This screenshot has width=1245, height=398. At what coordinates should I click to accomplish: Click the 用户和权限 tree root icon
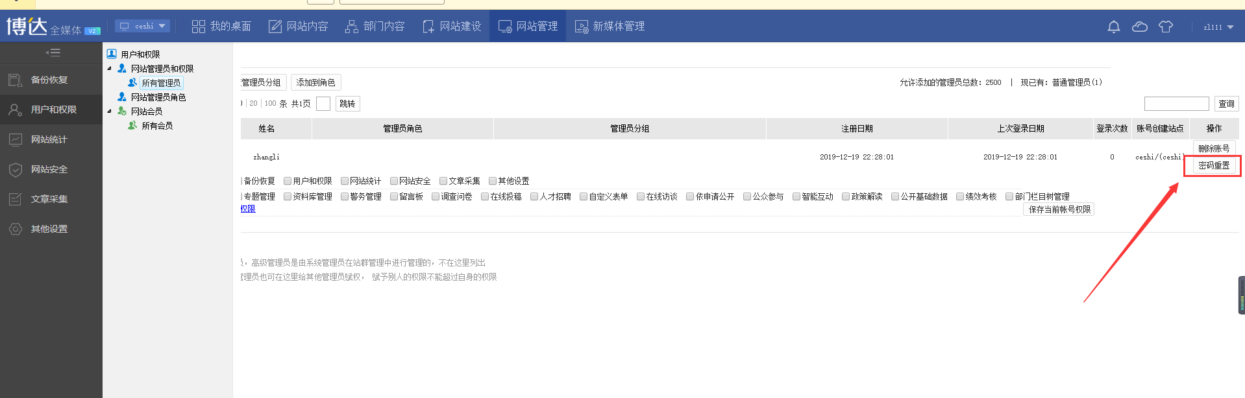112,54
